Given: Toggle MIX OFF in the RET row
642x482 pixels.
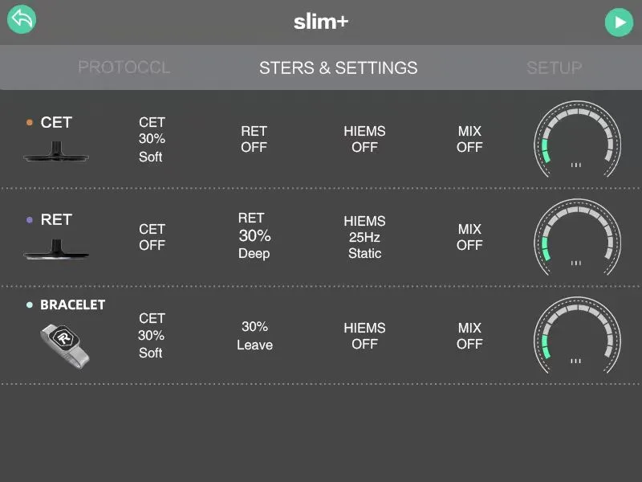Looking at the screenshot, I should 469,237.
